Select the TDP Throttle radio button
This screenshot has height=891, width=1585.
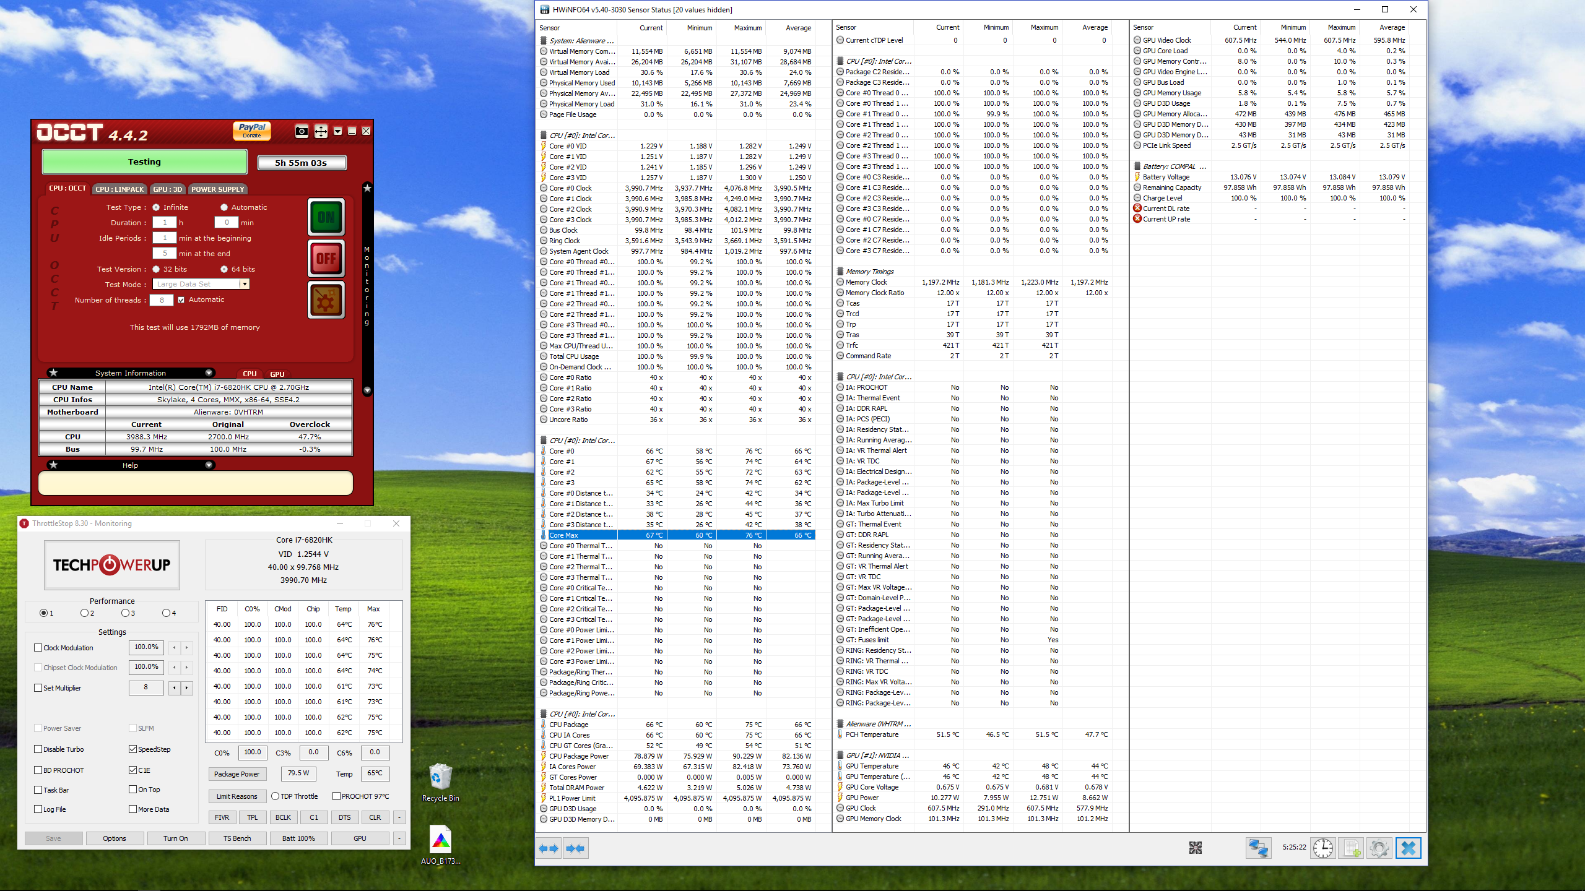(276, 796)
